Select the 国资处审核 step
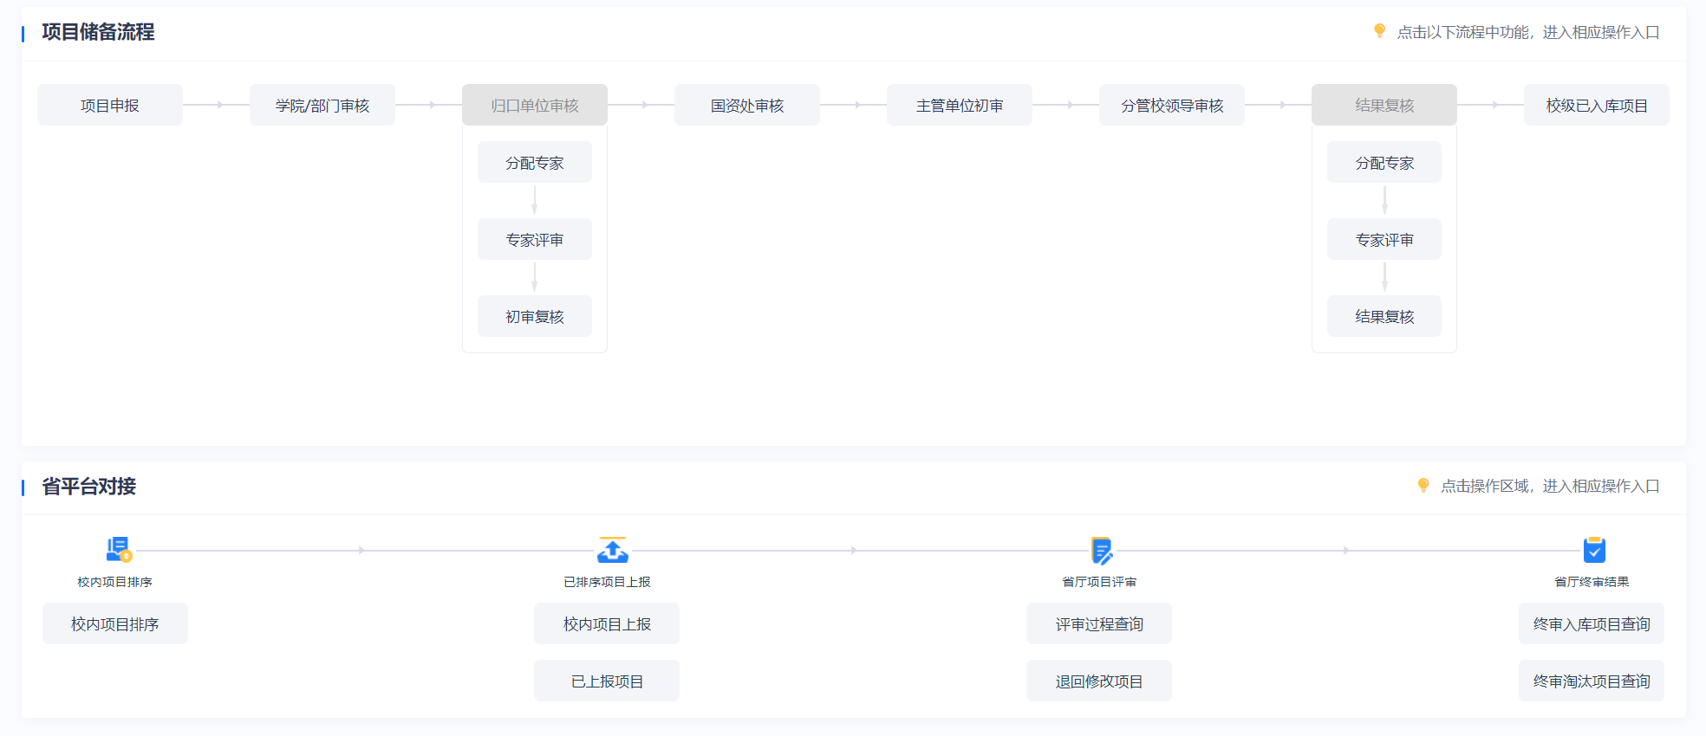 click(x=746, y=106)
